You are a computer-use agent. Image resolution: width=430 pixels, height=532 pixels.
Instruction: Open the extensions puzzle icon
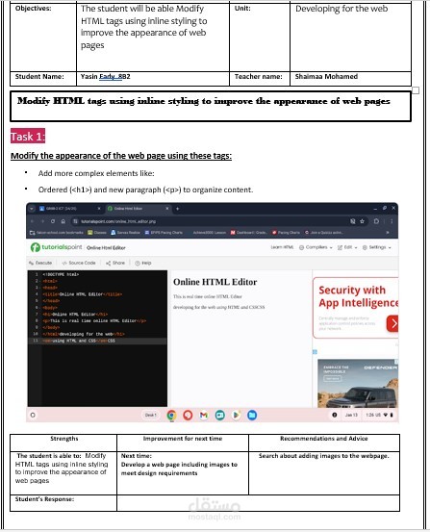tap(376, 221)
